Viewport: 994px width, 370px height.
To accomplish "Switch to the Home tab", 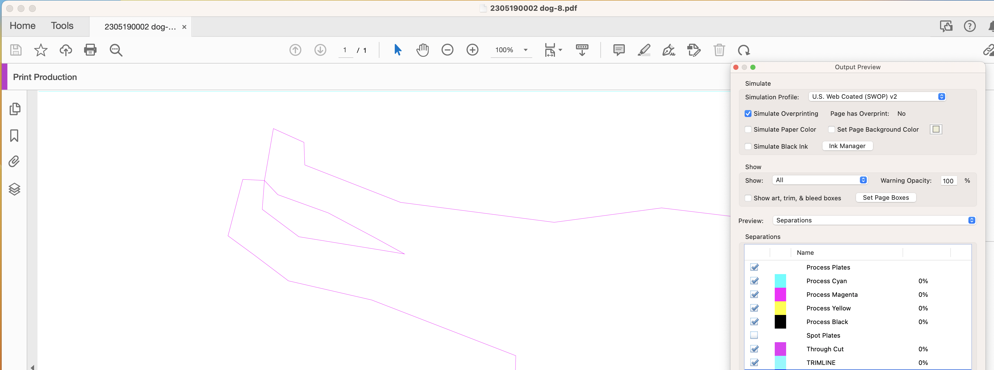I will click(22, 26).
